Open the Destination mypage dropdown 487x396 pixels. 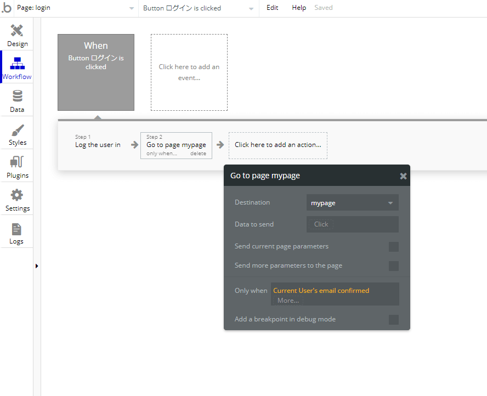point(353,202)
